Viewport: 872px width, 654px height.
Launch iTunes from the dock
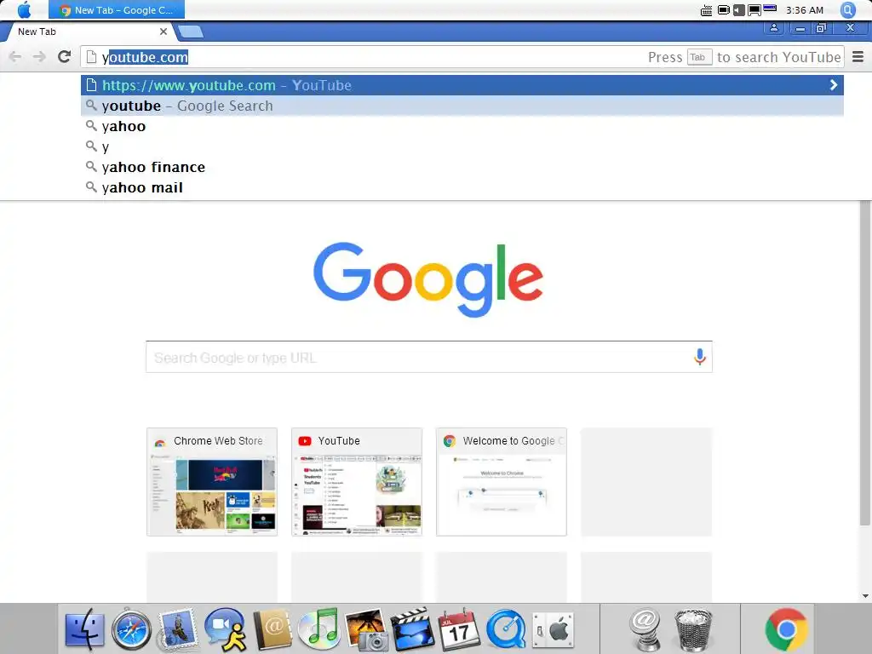(x=319, y=630)
